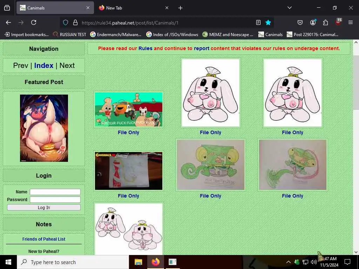The width and height of the screenshot is (359, 269).
Task: Open the Windows Start button
Action: (8, 262)
